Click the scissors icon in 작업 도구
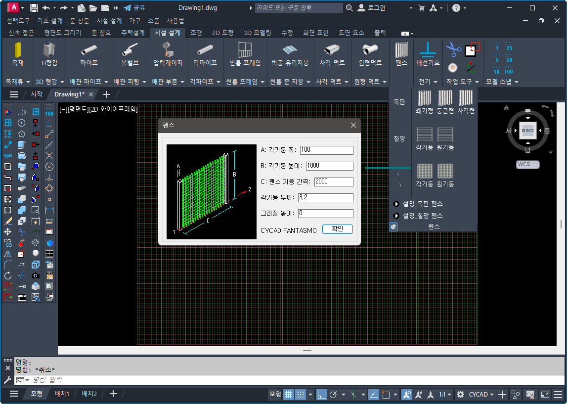Viewport: 567px width, 404px height. pyautogui.click(x=453, y=49)
